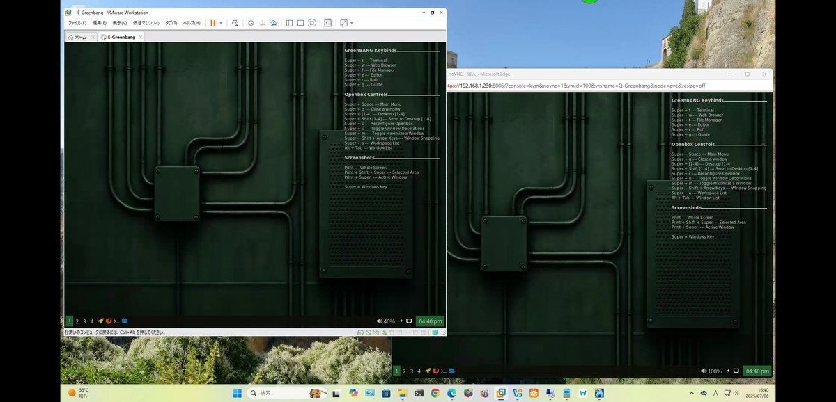
Task: Open Firefox icon in VMware guest panel
Action: (x=109, y=321)
